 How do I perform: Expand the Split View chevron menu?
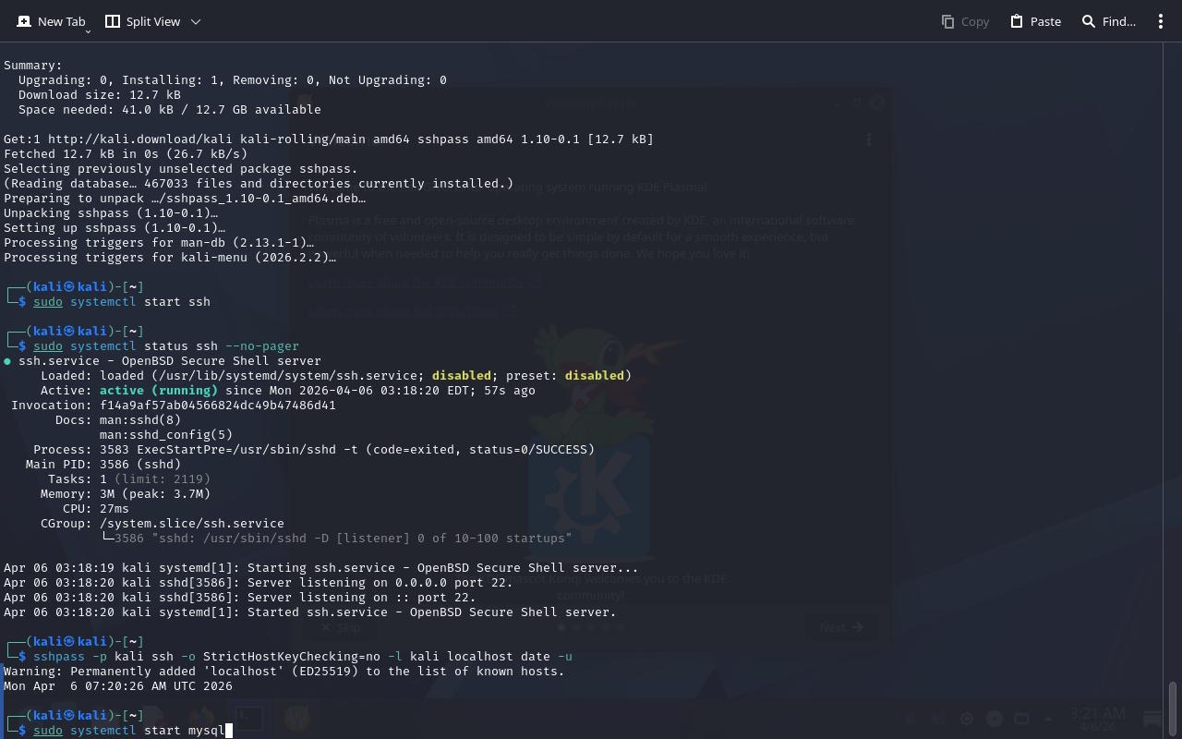point(195,21)
